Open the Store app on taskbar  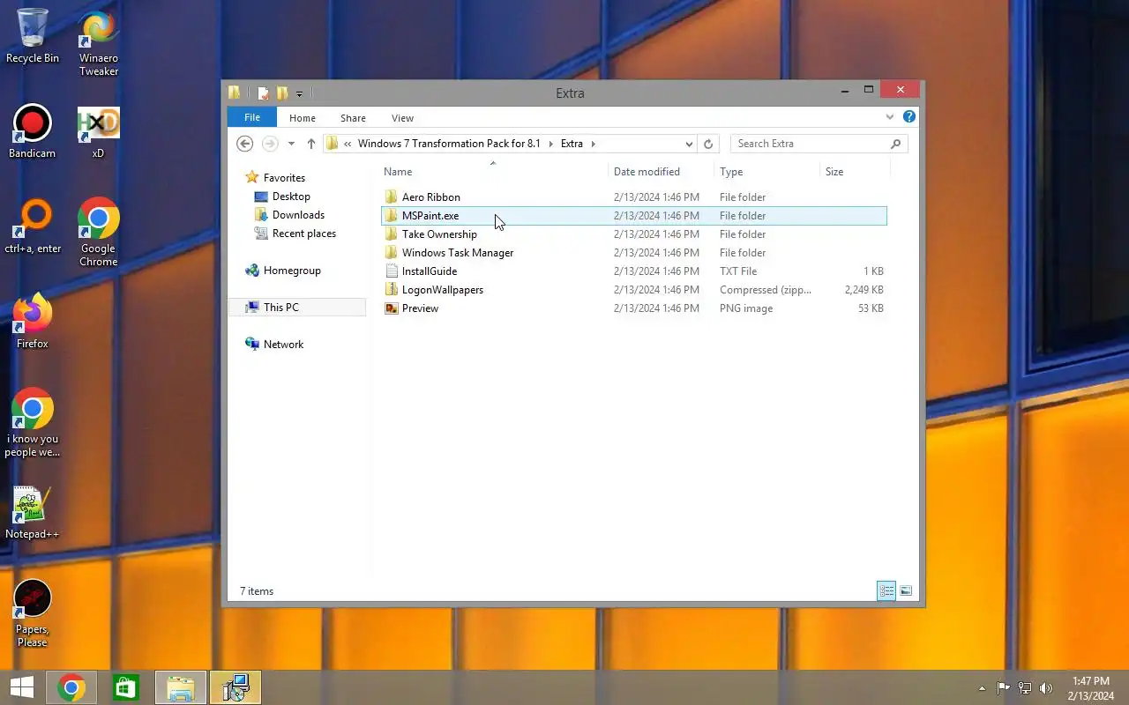[x=126, y=687]
